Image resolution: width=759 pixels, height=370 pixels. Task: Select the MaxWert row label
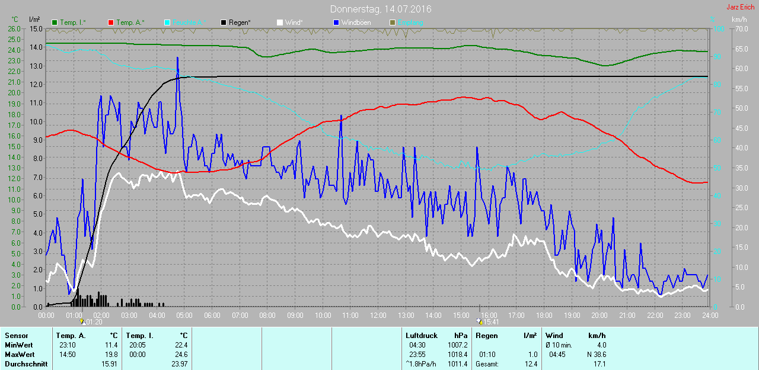click(x=18, y=355)
